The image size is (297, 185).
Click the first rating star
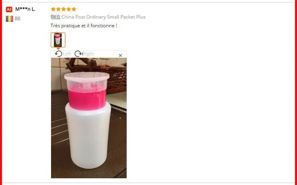(53, 9)
